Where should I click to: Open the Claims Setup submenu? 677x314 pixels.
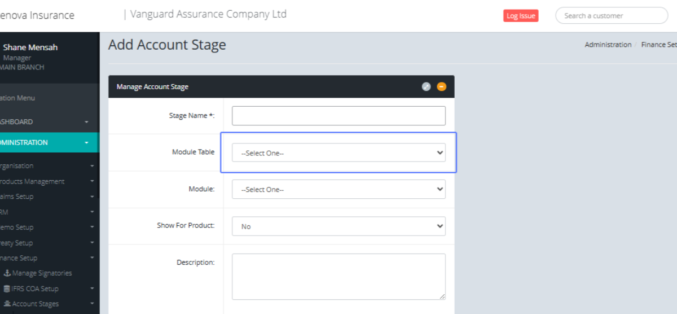tap(45, 197)
